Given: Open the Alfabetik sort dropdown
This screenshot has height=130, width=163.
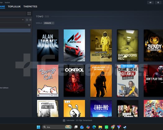Looking at the screenshot, I should (49, 23).
